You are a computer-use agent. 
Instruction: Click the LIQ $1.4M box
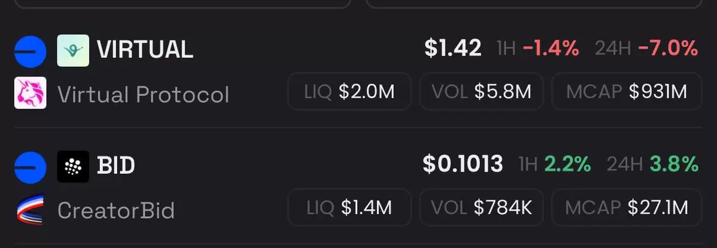click(350, 207)
